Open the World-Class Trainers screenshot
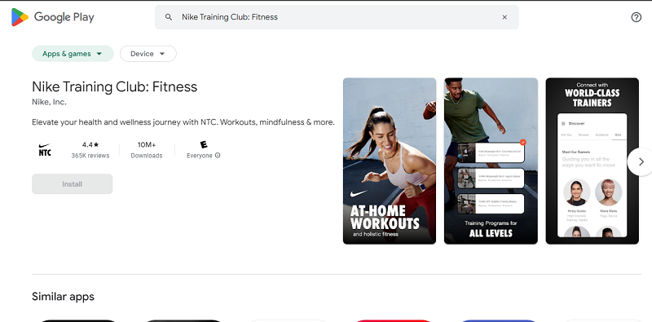 click(593, 161)
